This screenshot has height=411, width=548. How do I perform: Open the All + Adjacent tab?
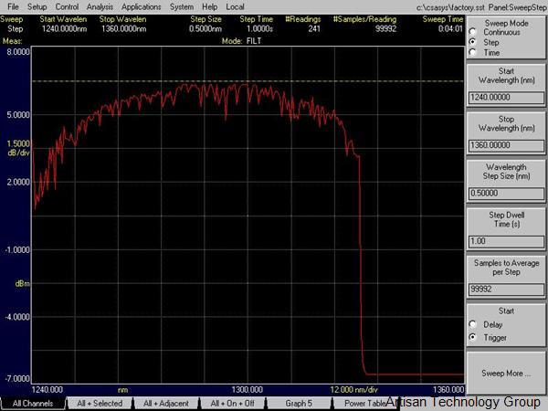pos(165,403)
